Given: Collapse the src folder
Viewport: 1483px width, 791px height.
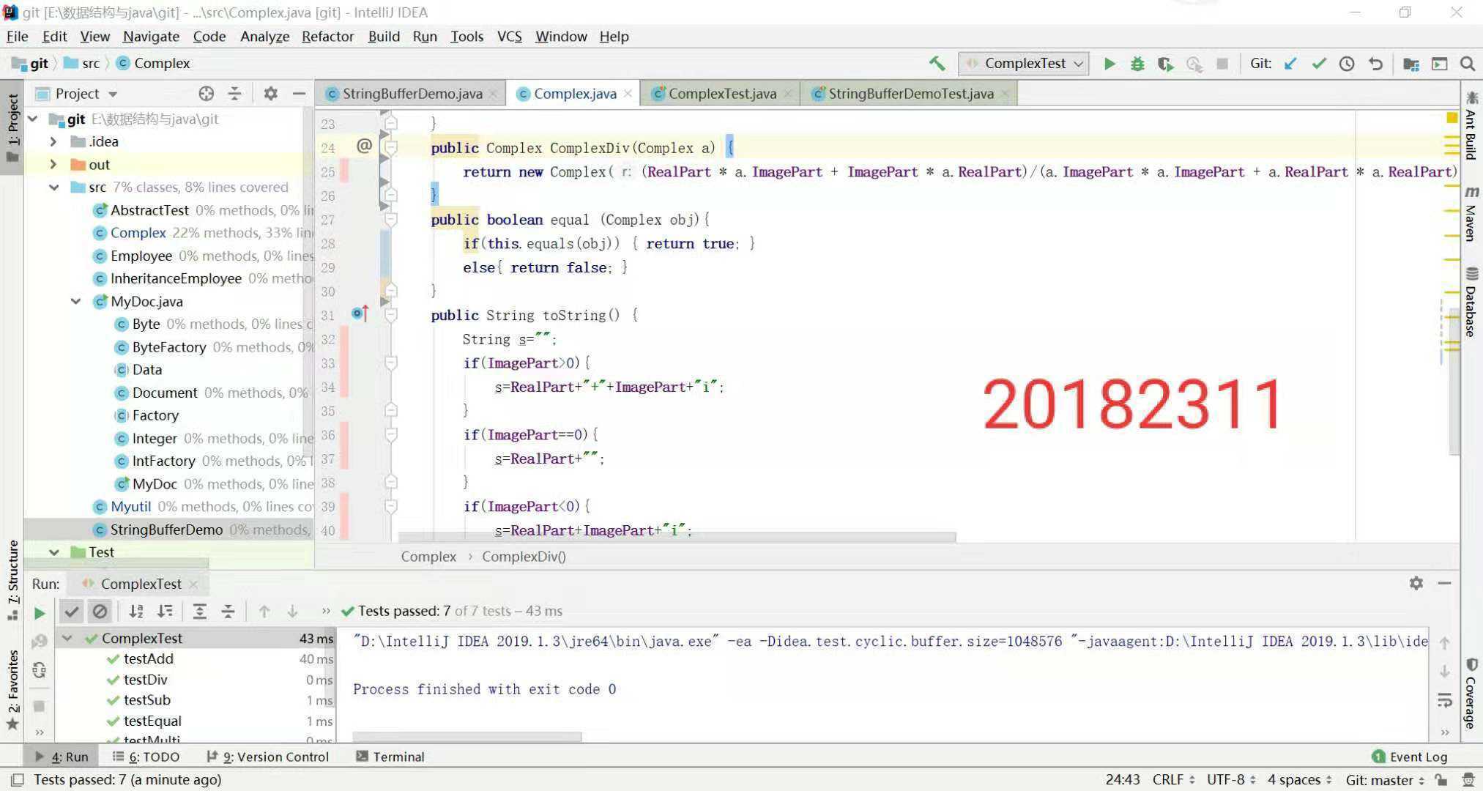Looking at the screenshot, I should (53, 187).
